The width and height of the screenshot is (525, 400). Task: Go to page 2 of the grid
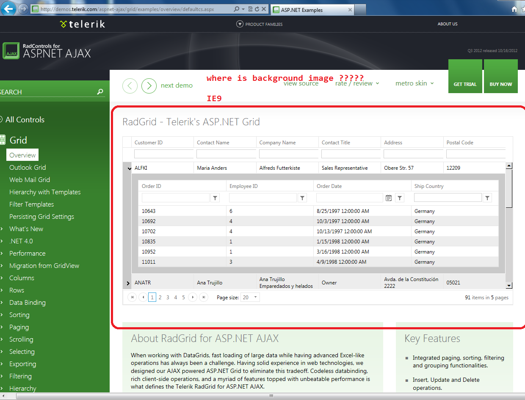pyautogui.click(x=160, y=298)
